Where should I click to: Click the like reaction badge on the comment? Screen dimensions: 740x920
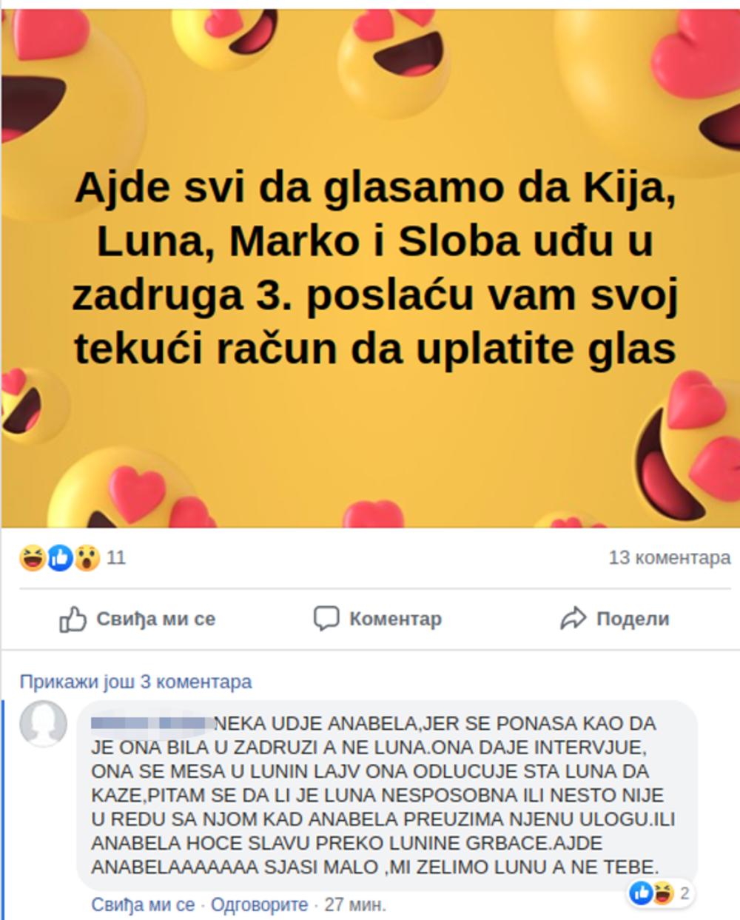tap(641, 893)
